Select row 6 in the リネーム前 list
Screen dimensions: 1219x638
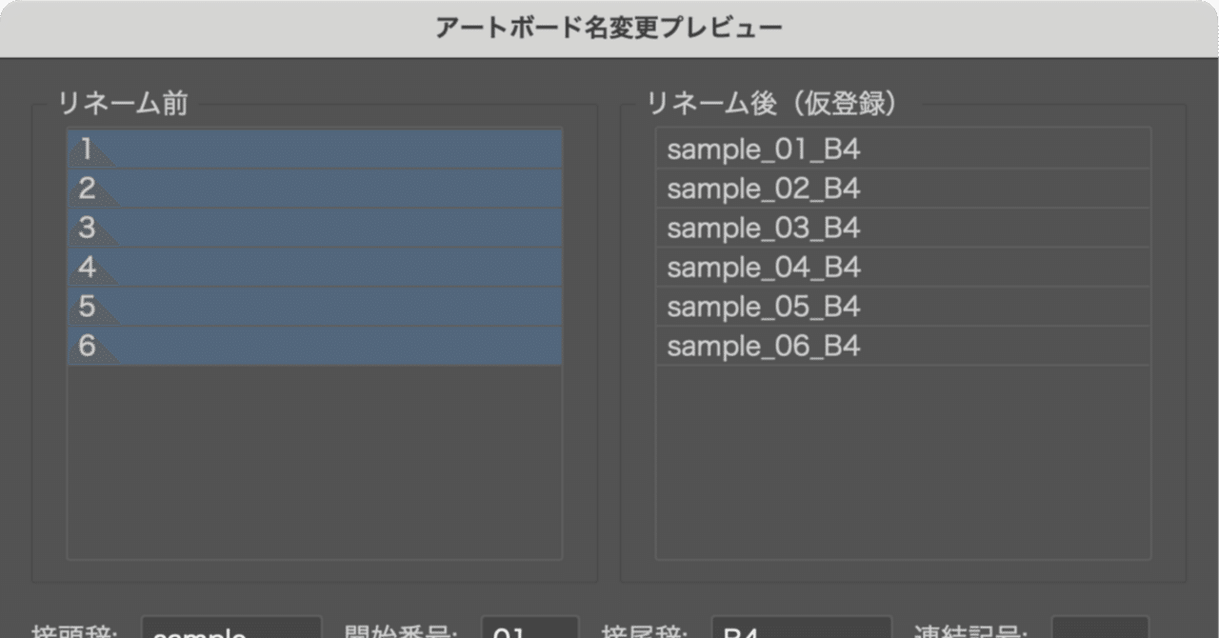[314, 347]
